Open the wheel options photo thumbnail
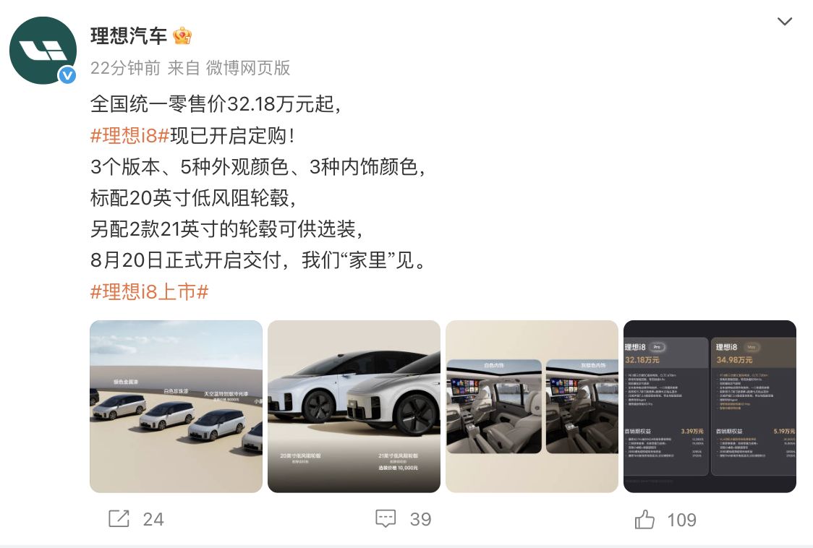Image resolution: width=813 pixels, height=548 pixels. click(x=354, y=406)
